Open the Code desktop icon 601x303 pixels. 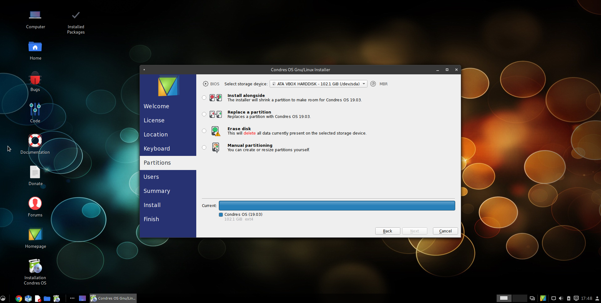(x=35, y=109)
